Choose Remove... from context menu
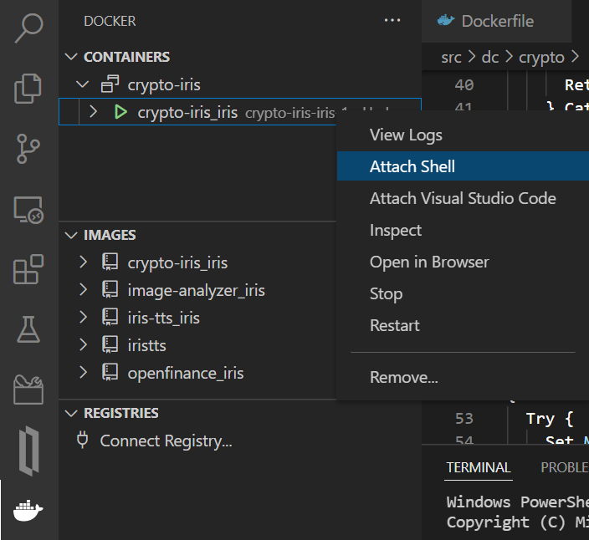Image resolution: width=589 pixels, height=540 pixels. (x=463, y=377)
